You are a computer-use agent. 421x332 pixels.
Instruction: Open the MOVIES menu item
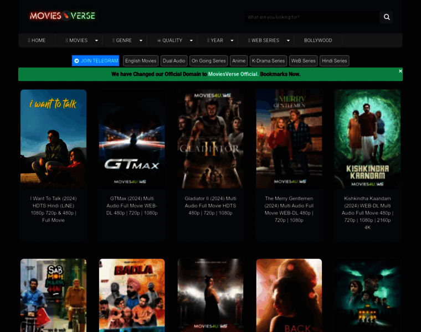coord(76,40)
